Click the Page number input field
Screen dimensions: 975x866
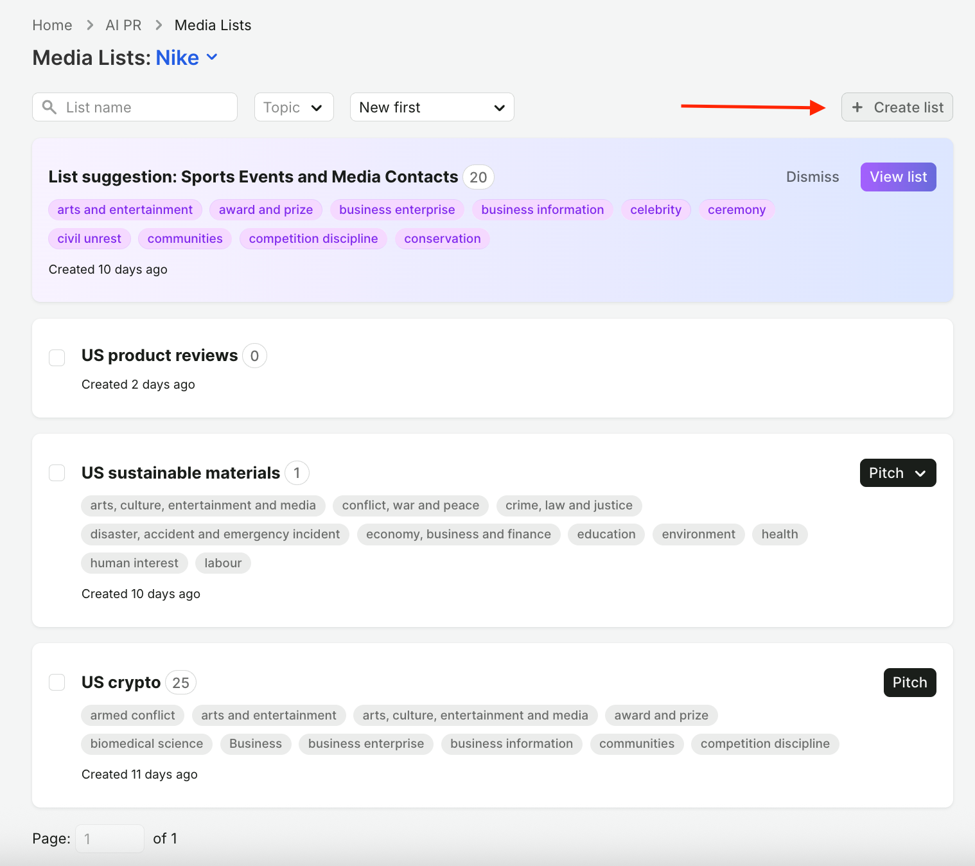110,838
